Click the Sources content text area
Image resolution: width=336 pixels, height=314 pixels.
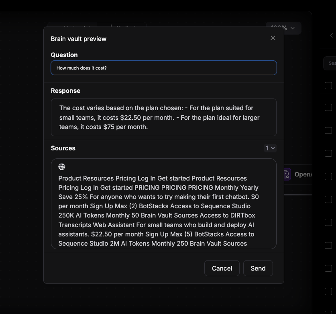(163, 209)
